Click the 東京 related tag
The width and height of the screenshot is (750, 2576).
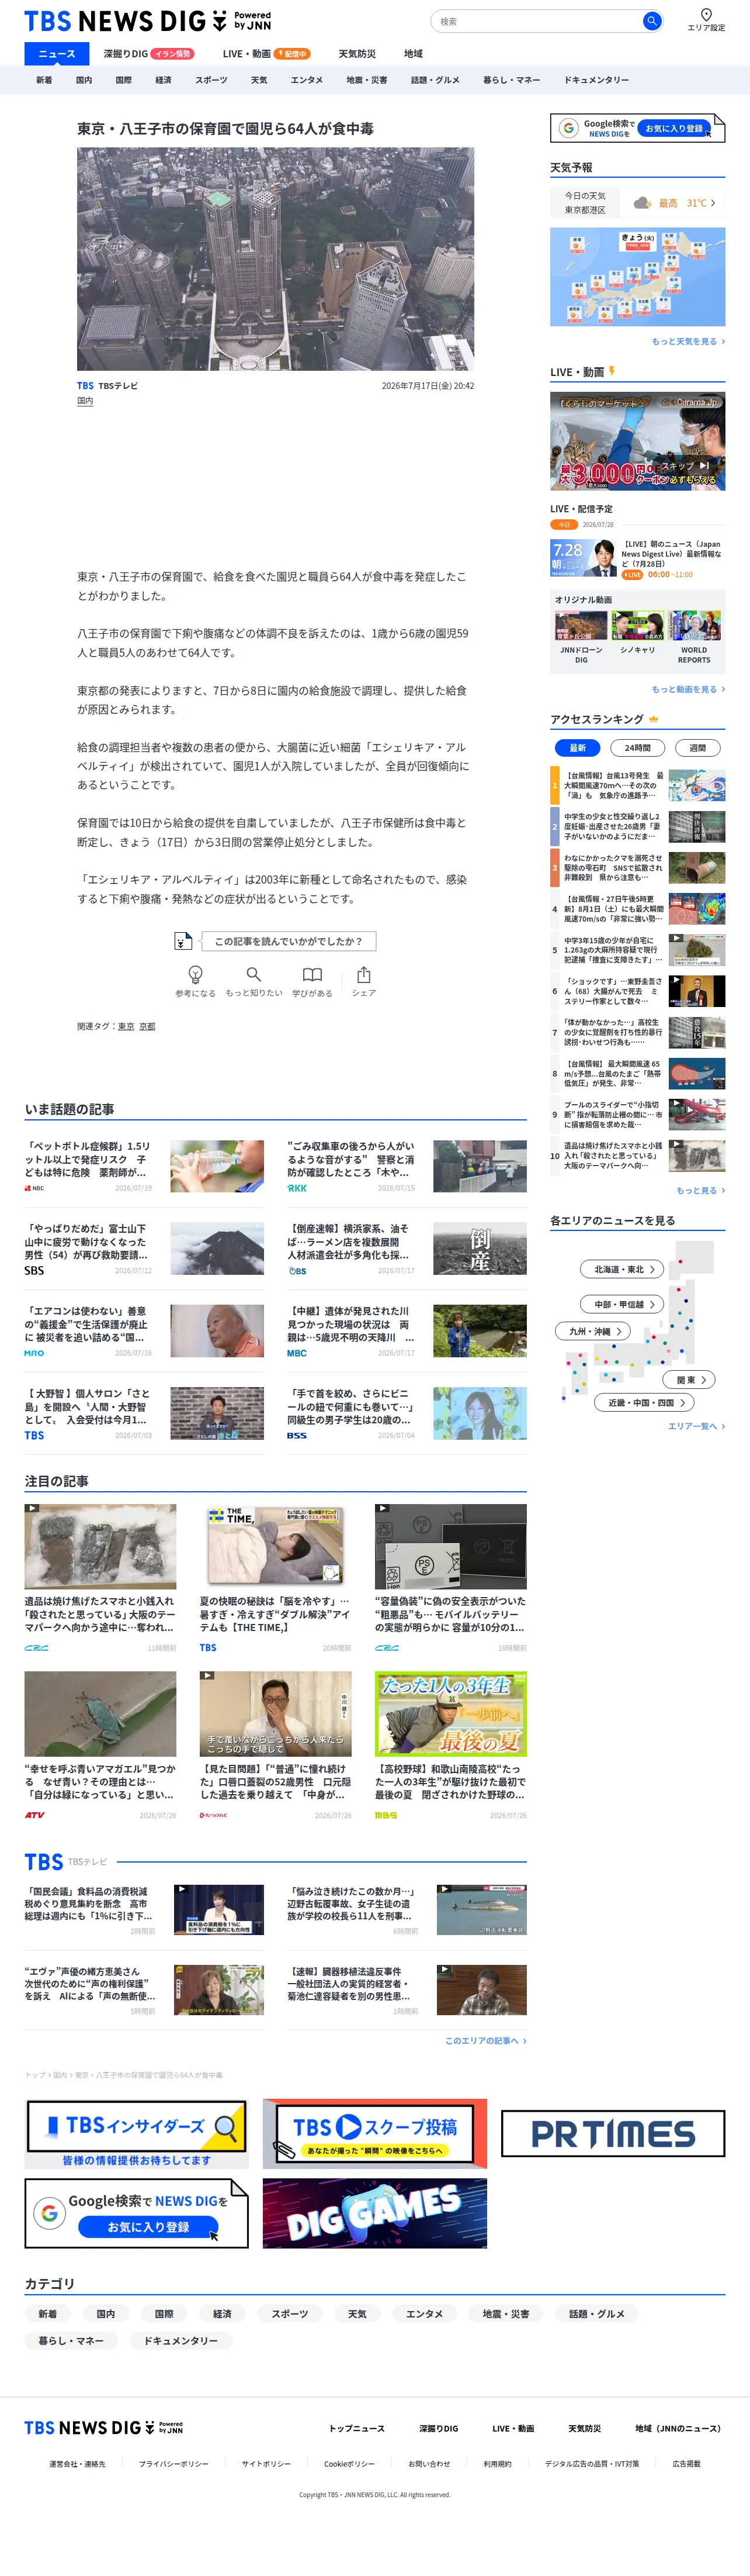click(x=126, y=1026)
